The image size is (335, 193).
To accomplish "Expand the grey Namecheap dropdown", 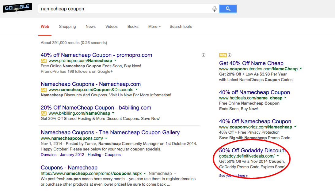I will [x=162, y=173].
